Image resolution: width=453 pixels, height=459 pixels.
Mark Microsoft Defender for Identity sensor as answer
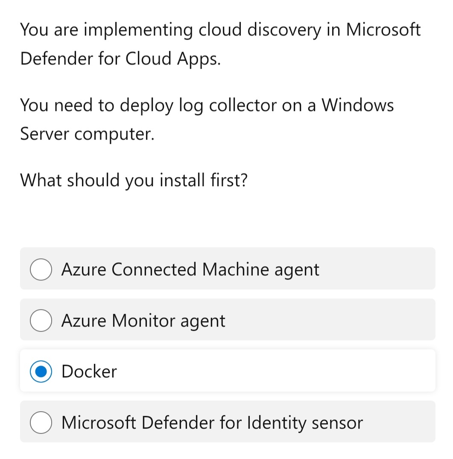pyautogui.click(x=226, y=422)
